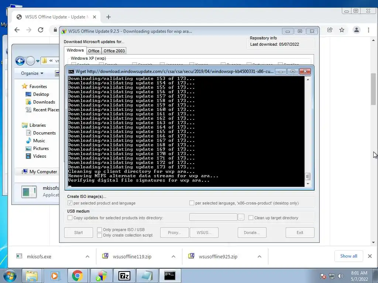Click the Exit button
Image resolution: width=378 pixels, height=283 pixels.
tap(300, 233)
